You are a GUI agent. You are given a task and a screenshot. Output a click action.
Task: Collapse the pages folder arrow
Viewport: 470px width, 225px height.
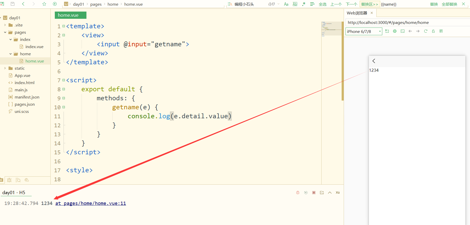[x=5, y=32]
